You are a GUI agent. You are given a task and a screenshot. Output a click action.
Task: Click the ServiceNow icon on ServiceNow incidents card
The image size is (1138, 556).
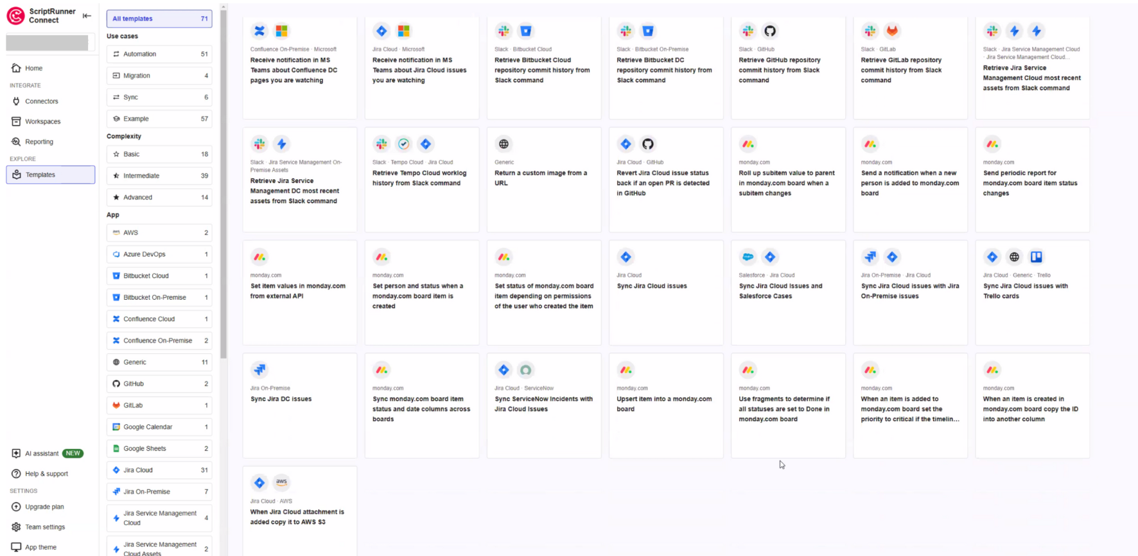[526, 370]
